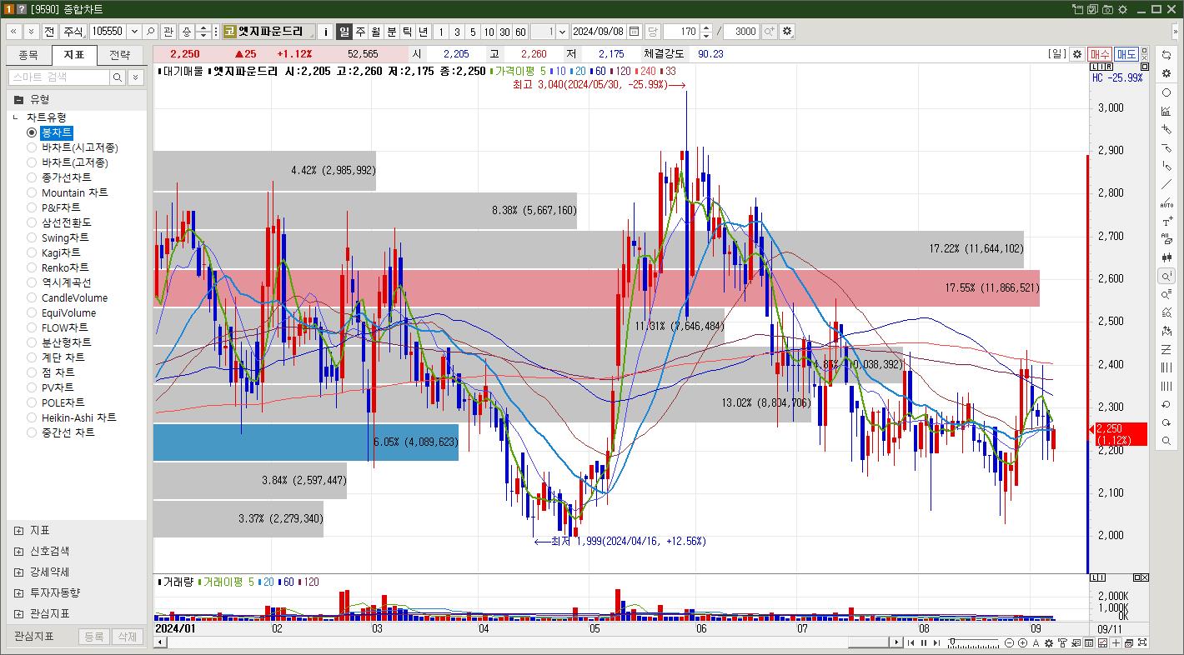The image size is (1184, 655).
Task: Click the 등록 button in 관심지표
Action: [x=94, y=636]
